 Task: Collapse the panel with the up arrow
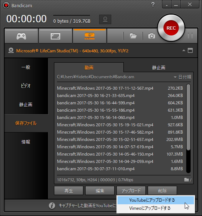coord(184,51)
